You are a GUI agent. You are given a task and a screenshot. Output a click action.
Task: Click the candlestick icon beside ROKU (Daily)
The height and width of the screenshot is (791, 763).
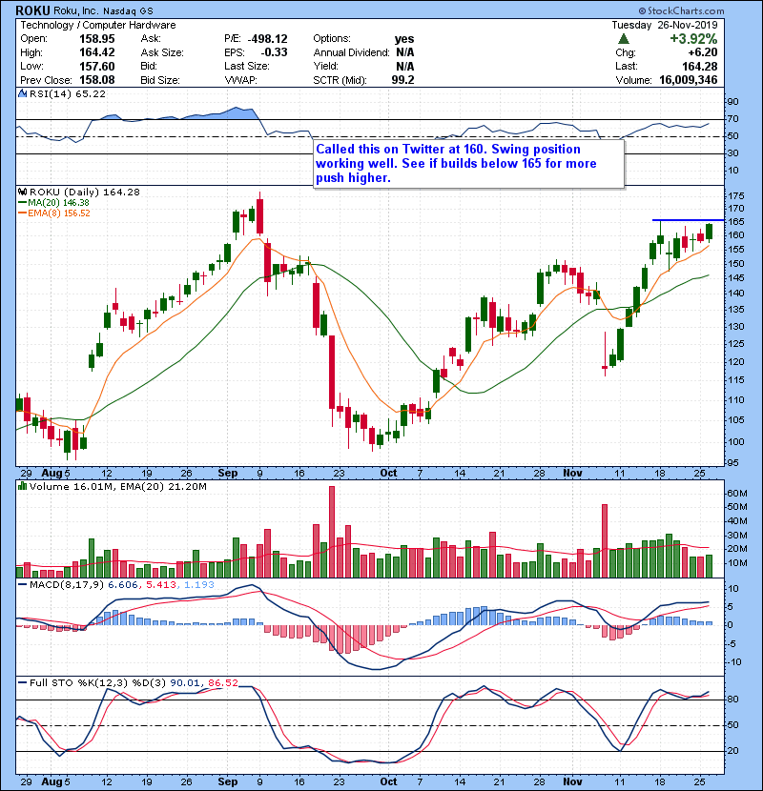coord(22,192)
